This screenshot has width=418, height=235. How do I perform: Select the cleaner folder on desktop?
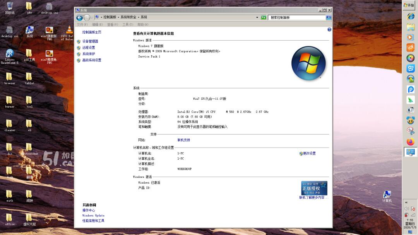click(x=10, y=125)
